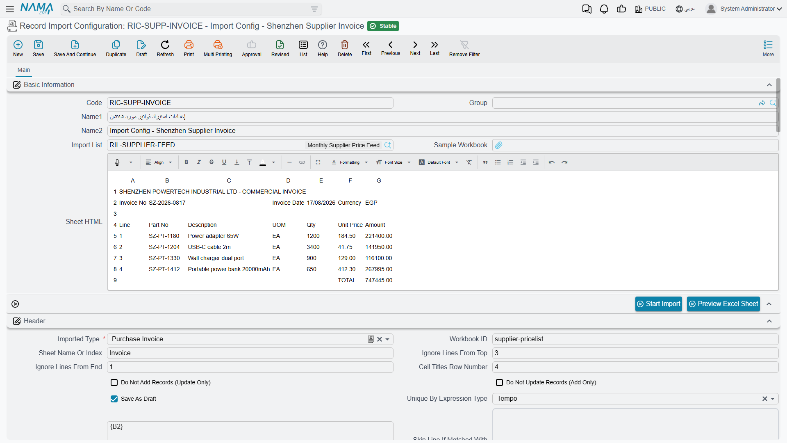
Task: Go to Previous record
Action: 391,48
